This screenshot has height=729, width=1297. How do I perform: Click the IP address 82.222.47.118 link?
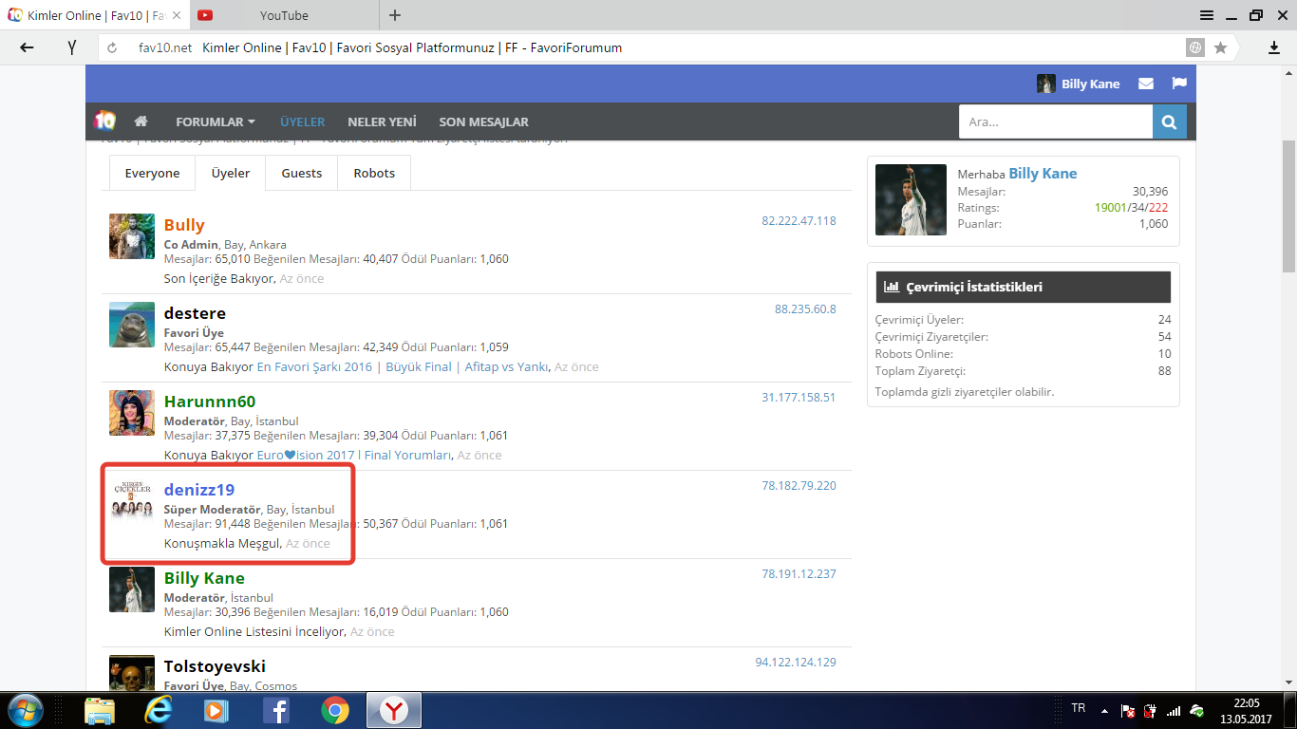point(799,220)
